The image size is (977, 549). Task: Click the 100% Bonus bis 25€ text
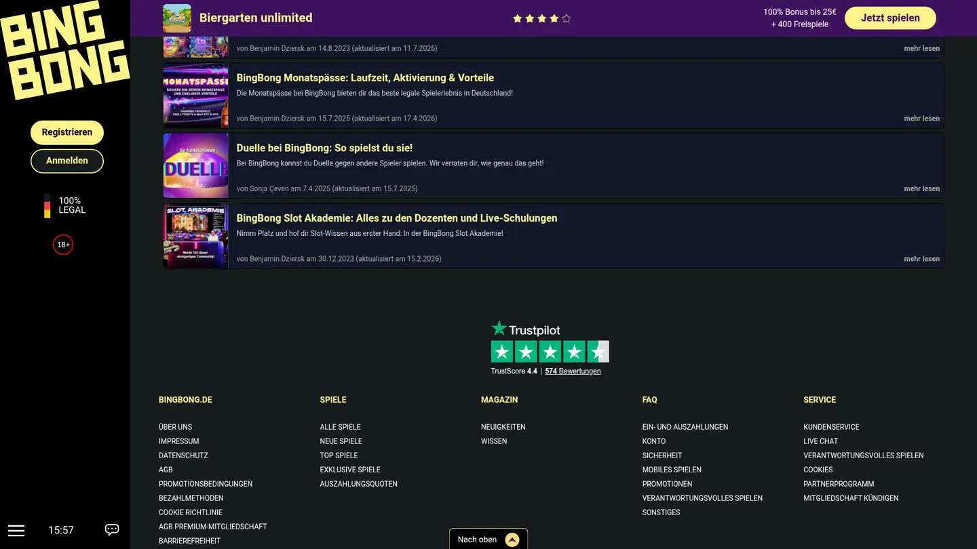pyautogui.click(x=799, y=12)
